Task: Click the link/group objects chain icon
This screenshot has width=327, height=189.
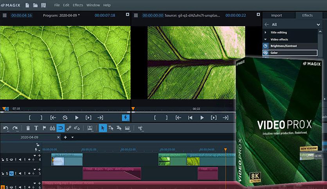Action: coord(69,128)
